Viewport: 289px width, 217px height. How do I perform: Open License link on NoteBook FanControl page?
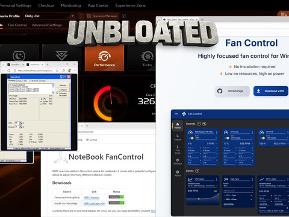coord(92,140)
